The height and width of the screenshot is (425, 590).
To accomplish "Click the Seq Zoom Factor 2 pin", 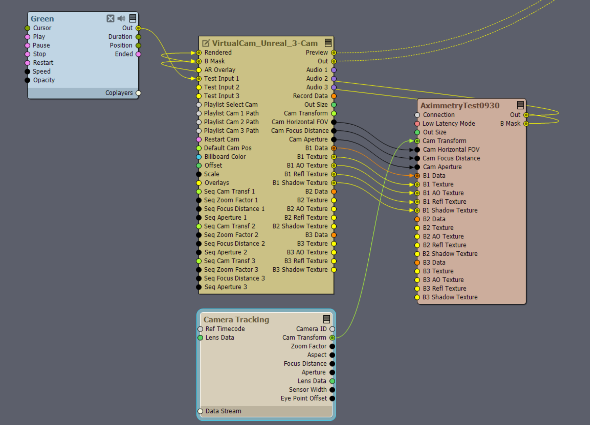I will pyautogui.click(x=199, y=235).
